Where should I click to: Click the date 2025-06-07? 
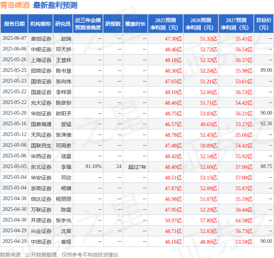click(x=14, y=38)
